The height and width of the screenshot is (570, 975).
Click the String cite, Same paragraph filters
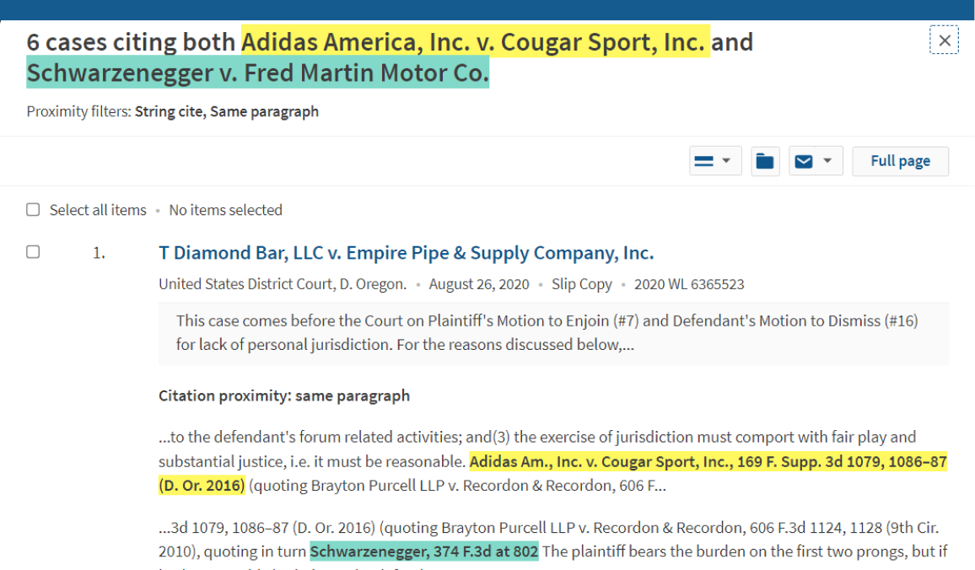tap(227, 112)
